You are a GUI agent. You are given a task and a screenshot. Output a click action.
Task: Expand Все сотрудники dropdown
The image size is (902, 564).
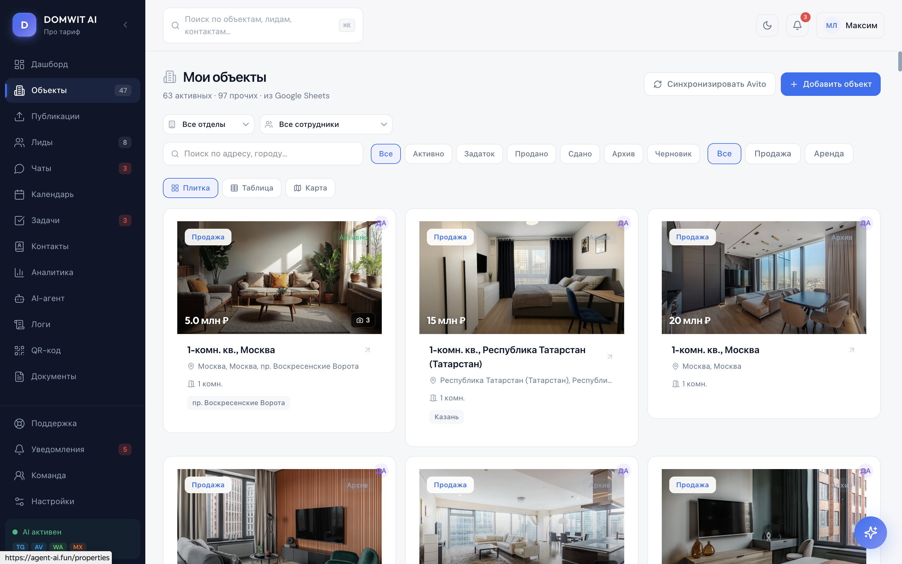click(x=326, y=124)
